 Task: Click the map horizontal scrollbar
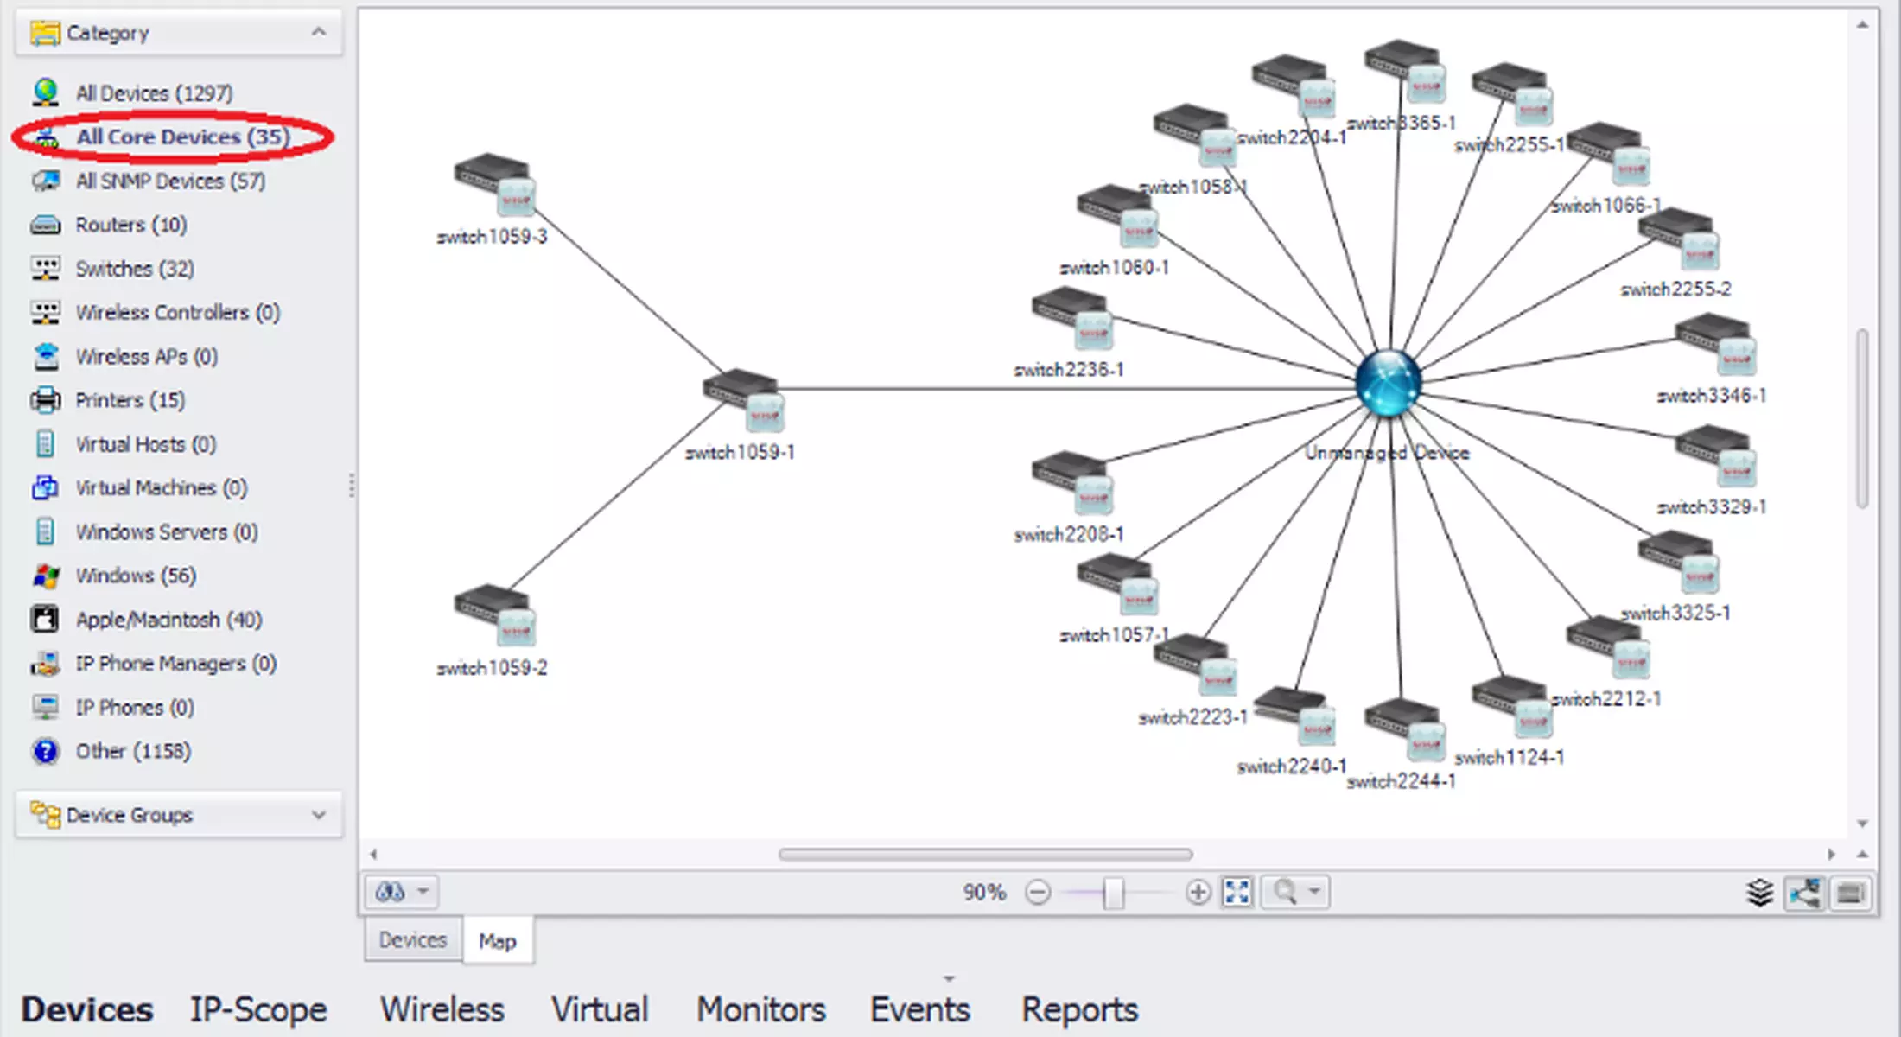coord(985,854)
